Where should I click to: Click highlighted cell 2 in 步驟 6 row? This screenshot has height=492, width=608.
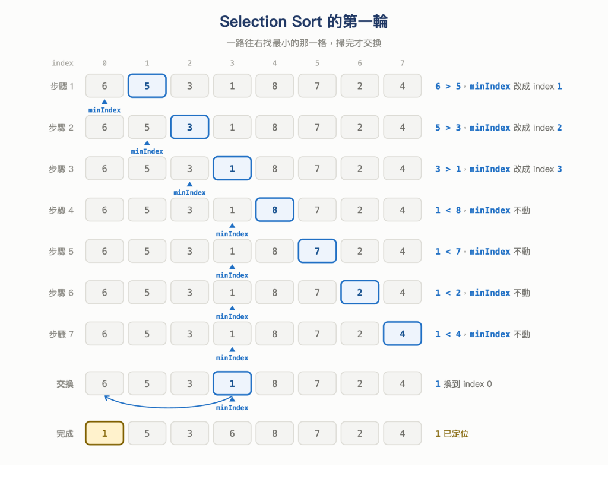point(360,293)
